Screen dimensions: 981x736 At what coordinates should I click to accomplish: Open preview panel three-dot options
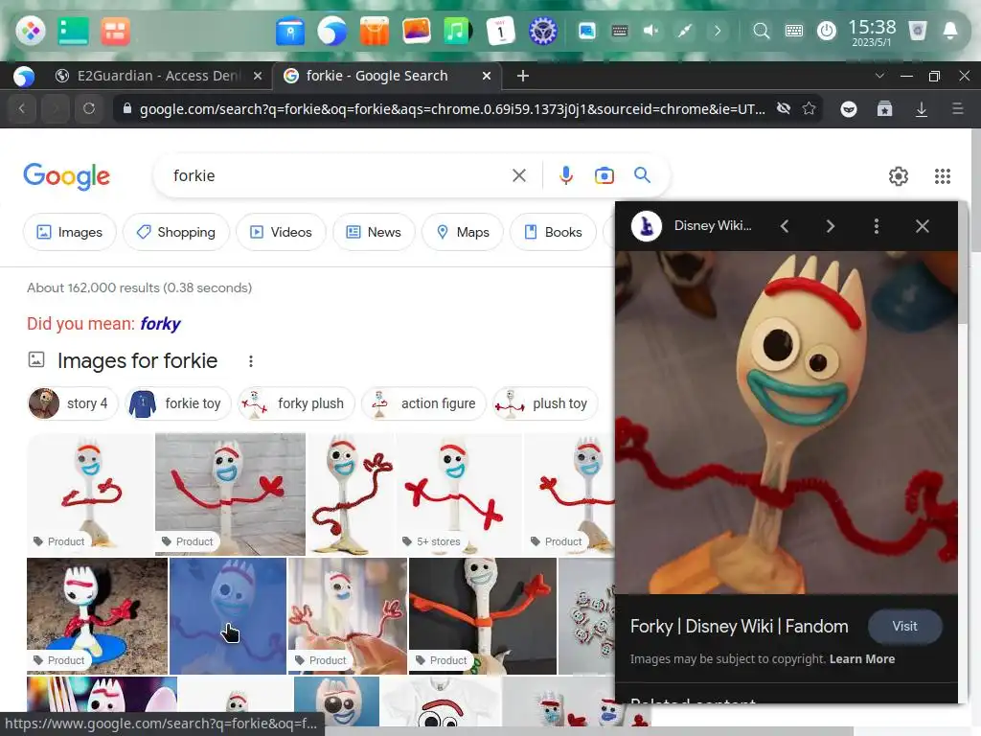pos(876,226)
